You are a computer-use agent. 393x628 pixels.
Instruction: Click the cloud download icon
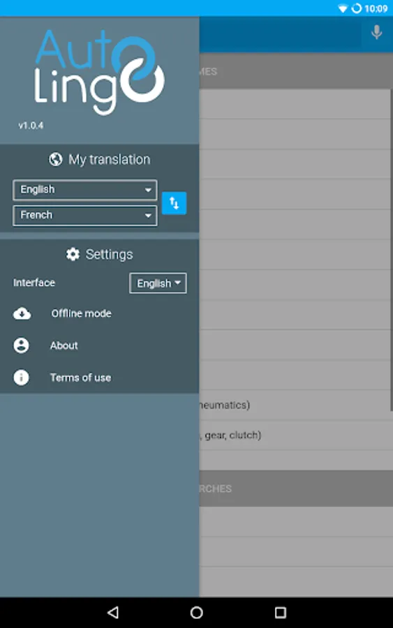pyautogui.click(x=22, y=313)
